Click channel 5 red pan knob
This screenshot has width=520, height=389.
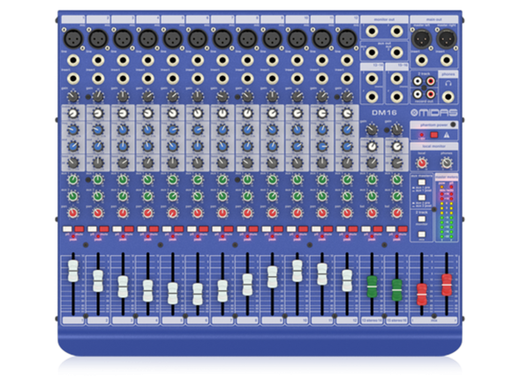(x=173, y=213)
